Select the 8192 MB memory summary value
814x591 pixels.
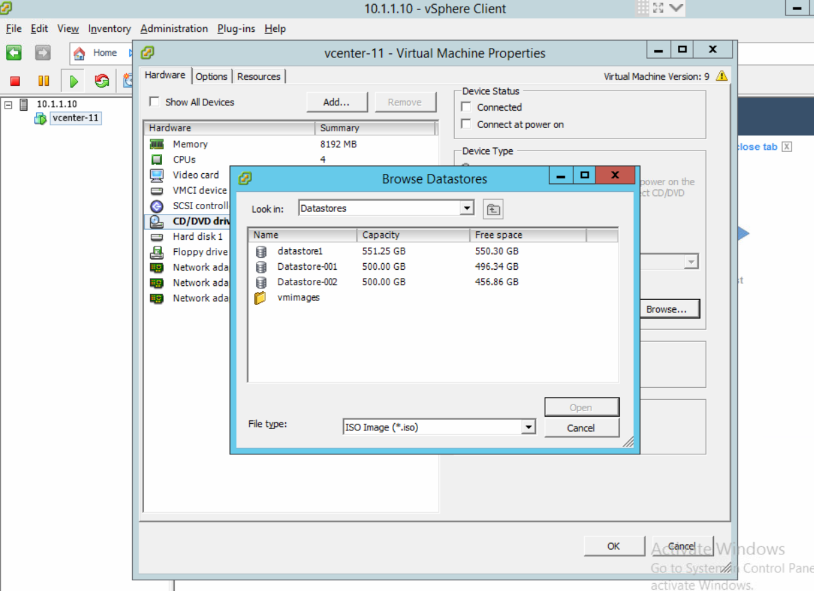click(339, 144)
